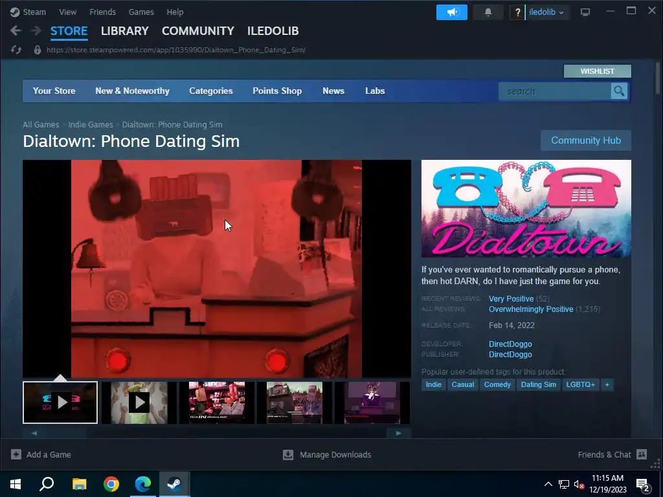This screenshot has width=663, height=497.
Task: Click the Indie Games breadcrumb
Action: point(91,125)
